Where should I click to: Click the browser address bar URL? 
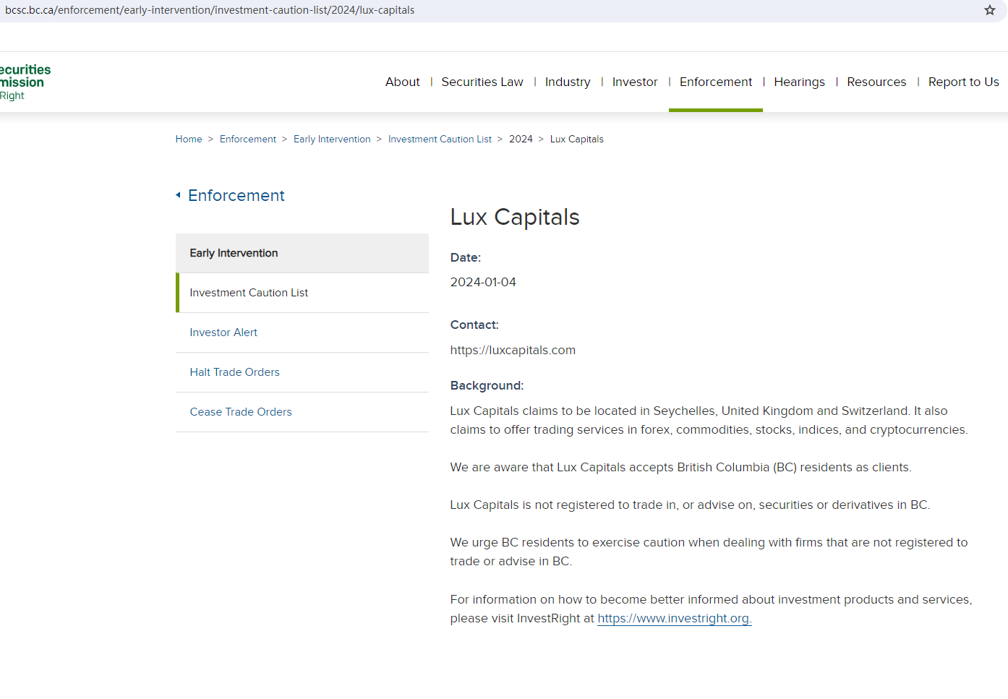[x=210, y=10]
